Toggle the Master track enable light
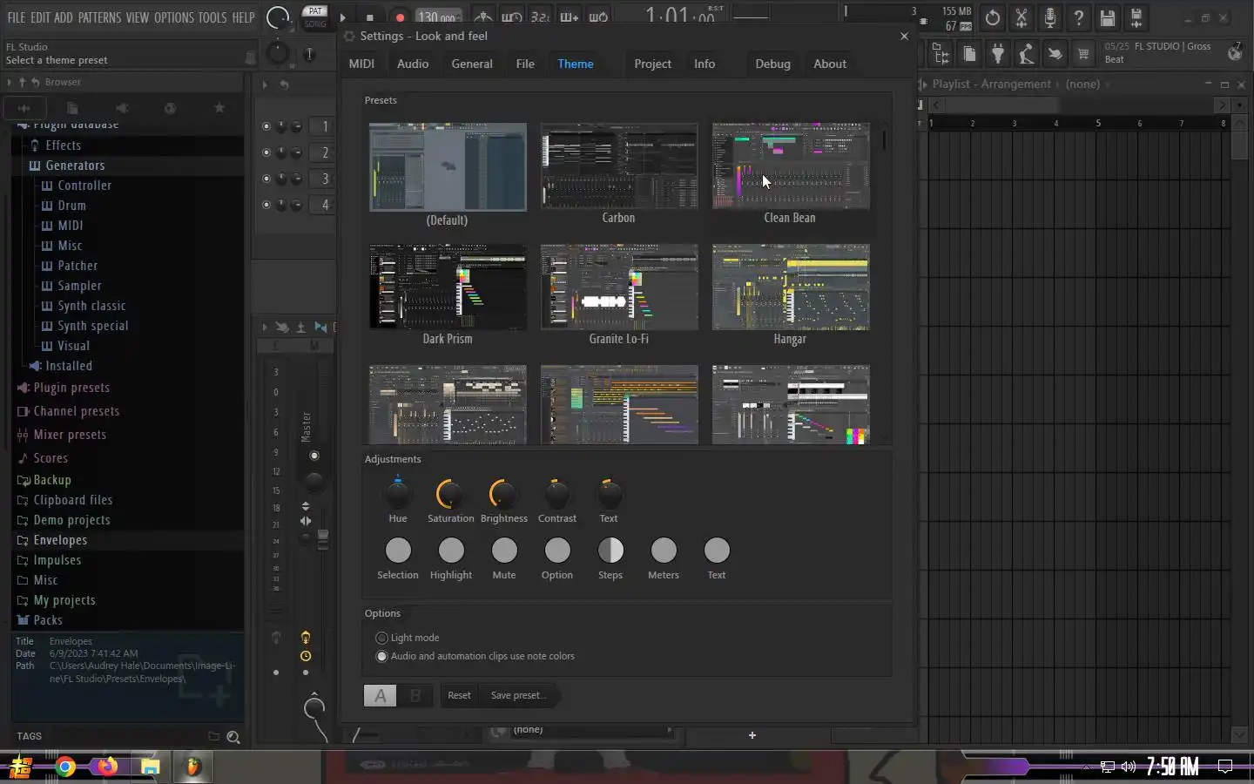Image resolution: width=1254 pixels, height=784 pixels. point(314,456)
